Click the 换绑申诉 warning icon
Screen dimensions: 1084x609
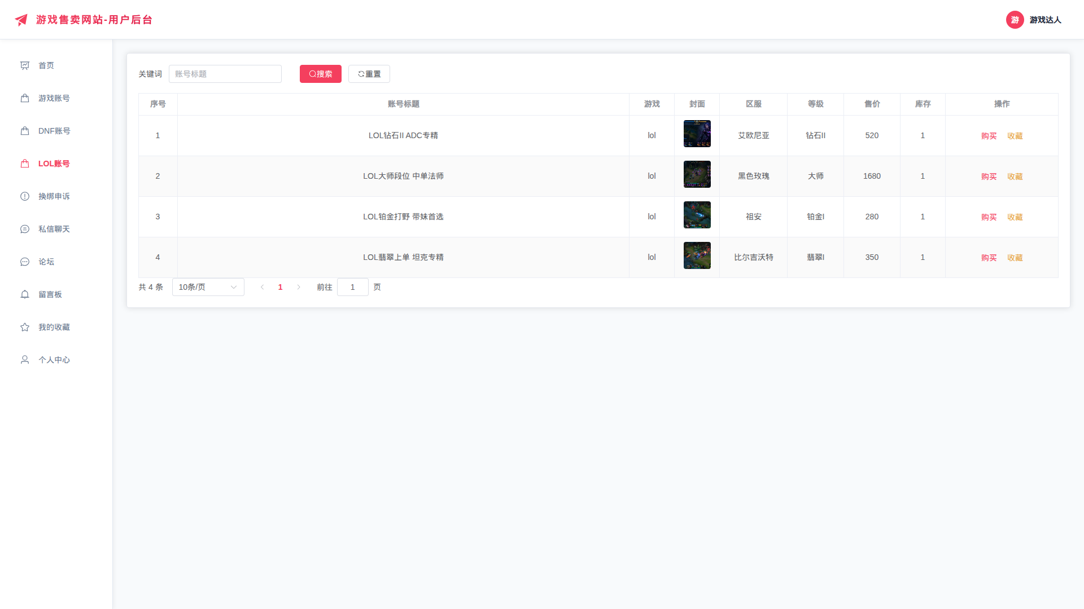click(25, 196)
